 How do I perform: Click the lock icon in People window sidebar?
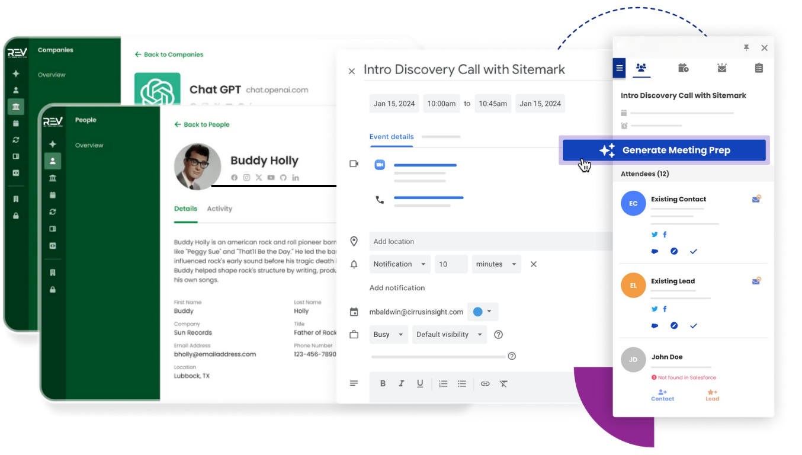click(53, 290)
